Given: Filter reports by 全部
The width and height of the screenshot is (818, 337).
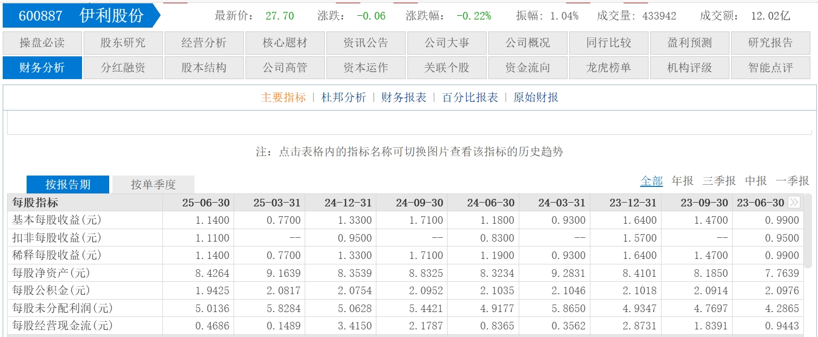Looking at the screenshot, I should [652, 181].
